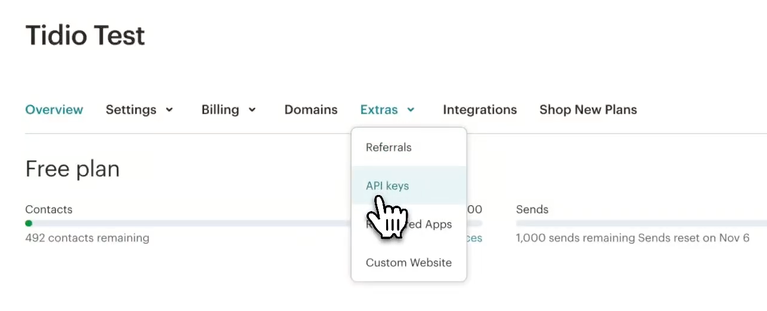Collapse the Extras dropdown chevron
This screenshot has width=767, height=311.
[x=411, y=110]
